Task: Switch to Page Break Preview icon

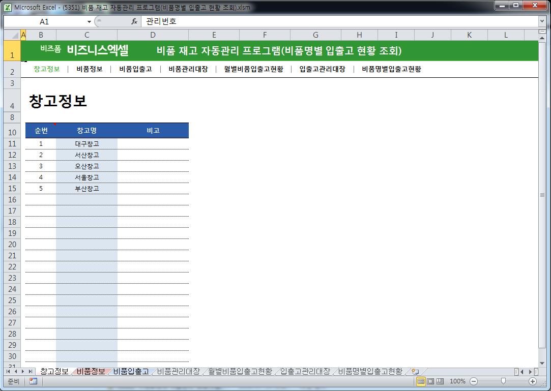Action: click(x=440, y=381)
